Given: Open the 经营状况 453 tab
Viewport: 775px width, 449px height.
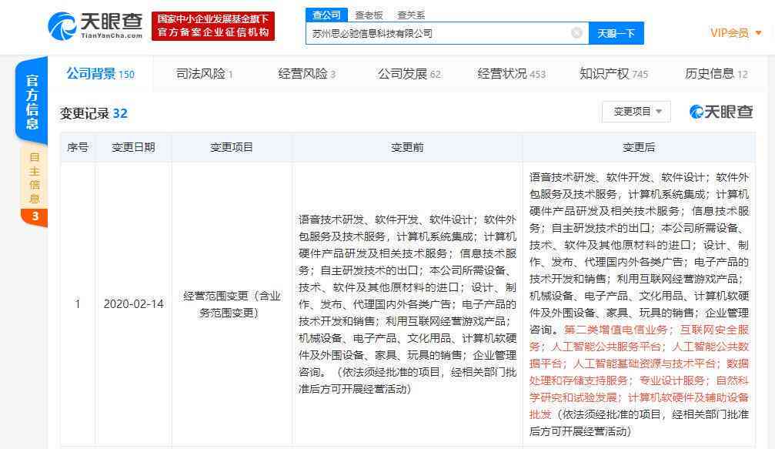Looking at the screenshot, I should point(512,74).
